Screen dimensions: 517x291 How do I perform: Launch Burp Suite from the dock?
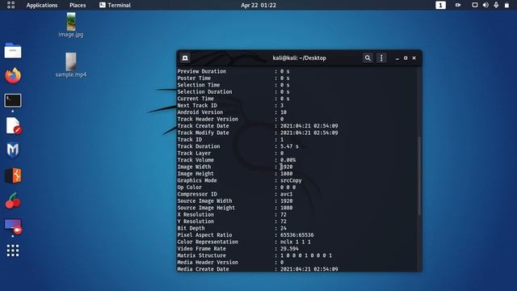(13, 175)
